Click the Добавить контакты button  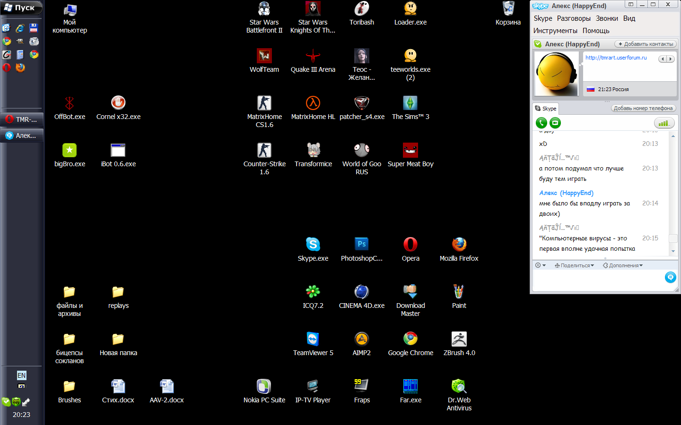[646, 44]
